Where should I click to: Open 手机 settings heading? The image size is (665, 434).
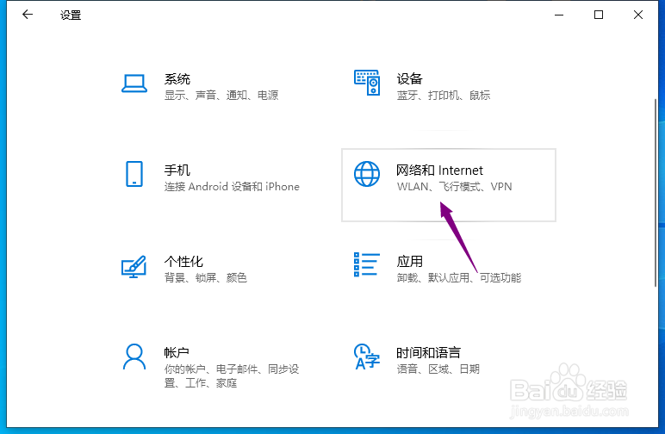[177, 170]
